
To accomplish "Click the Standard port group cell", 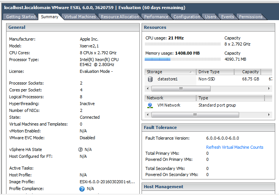I will 217,105.
